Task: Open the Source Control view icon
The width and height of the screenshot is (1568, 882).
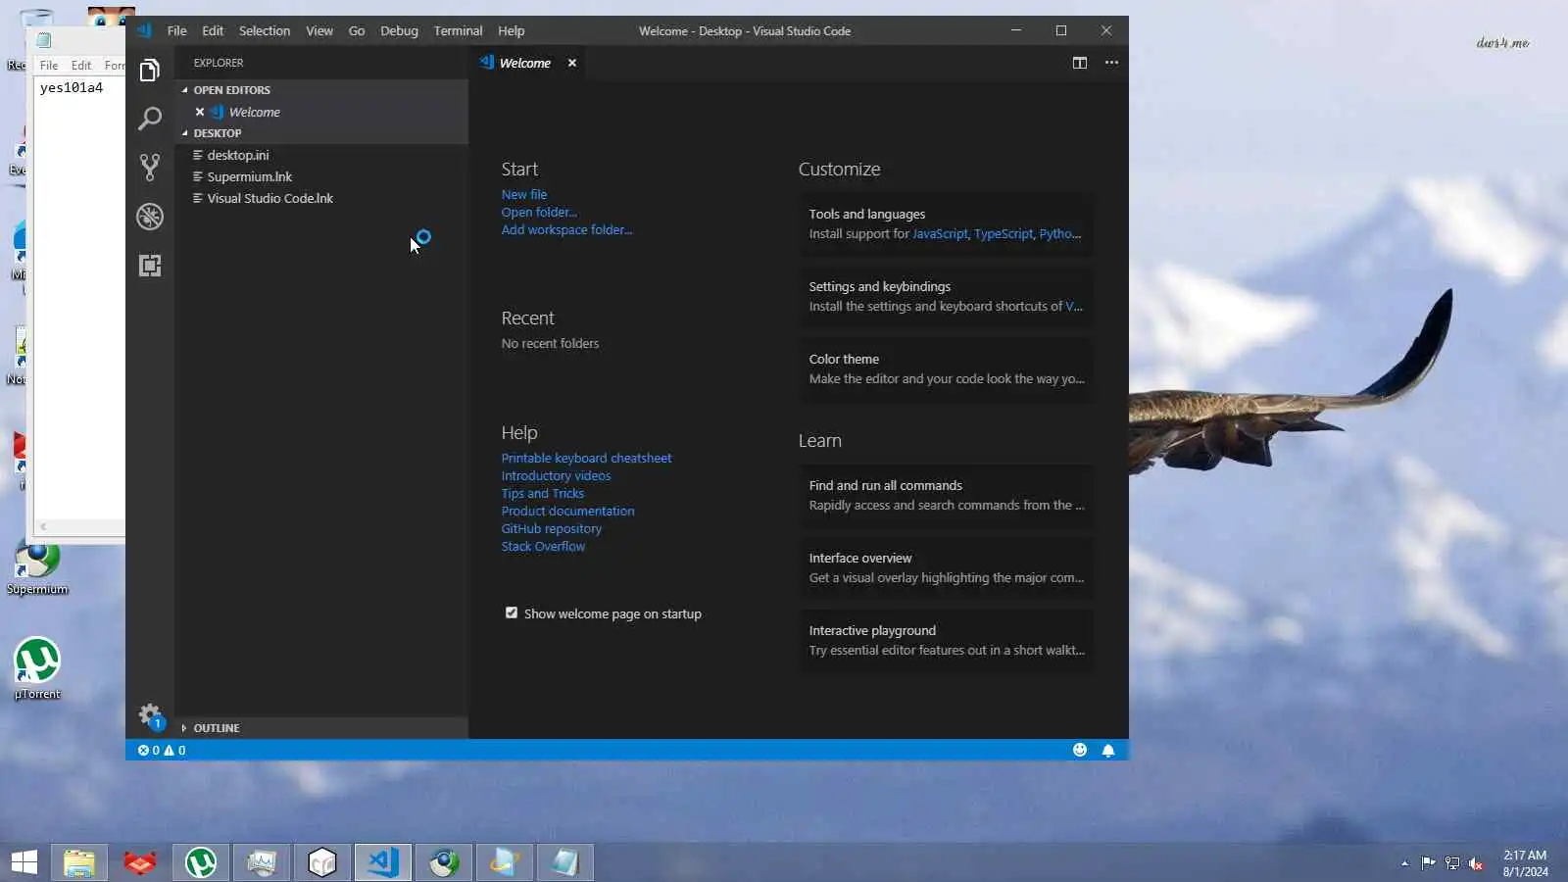Action: point(150,168)
